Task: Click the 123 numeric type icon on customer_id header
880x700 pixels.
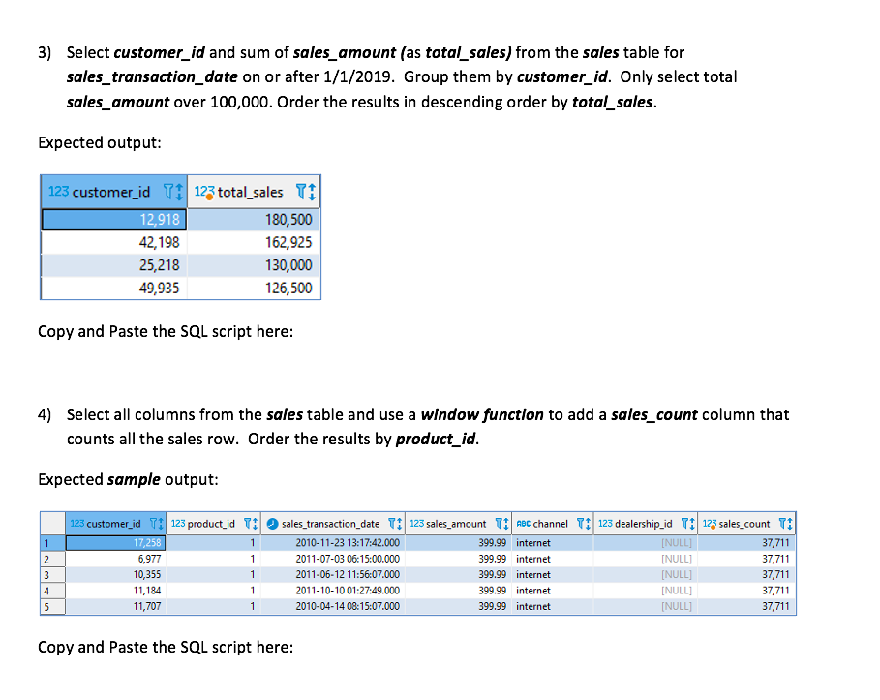Action: [58, 191]
